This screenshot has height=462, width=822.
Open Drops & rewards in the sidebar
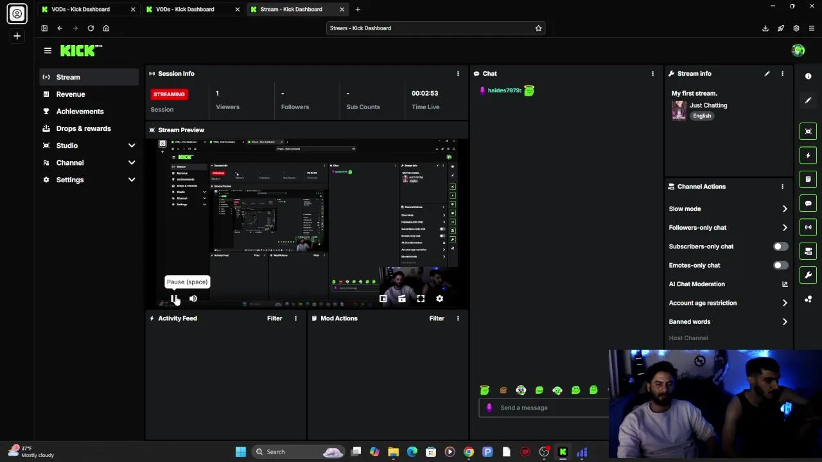coord(89,128)
